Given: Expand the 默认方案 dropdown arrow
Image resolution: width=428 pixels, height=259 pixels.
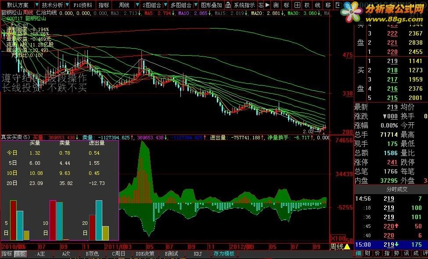Looking at the screenshot, I should (37, 5).
